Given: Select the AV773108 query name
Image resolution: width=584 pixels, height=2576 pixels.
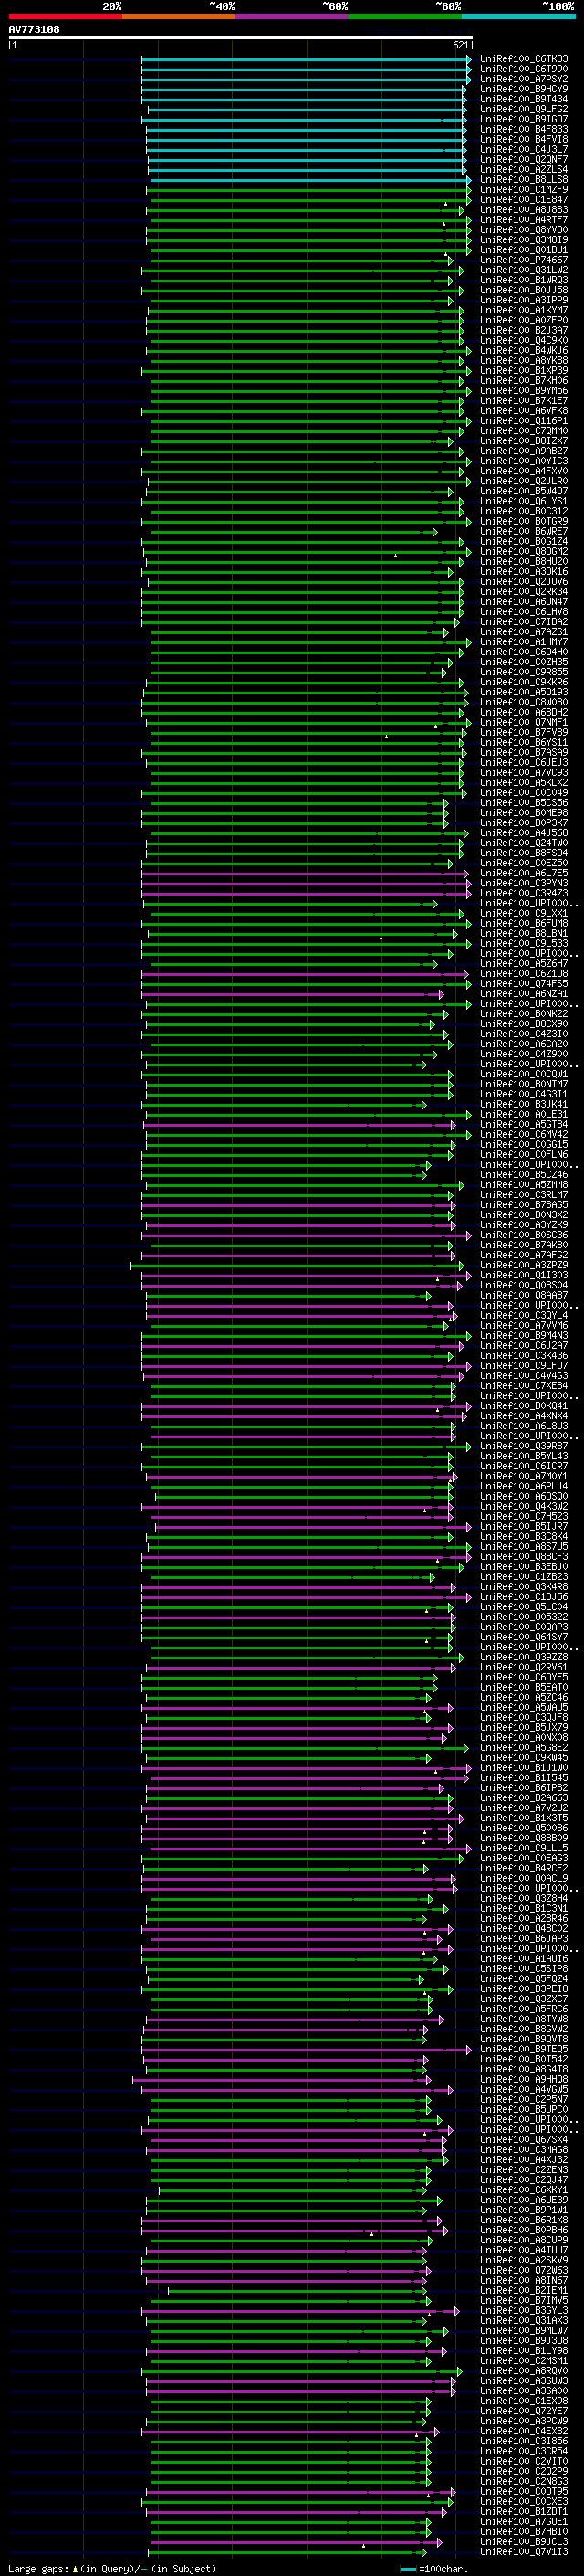Looking at the screenshot, I should pos(34,29).
